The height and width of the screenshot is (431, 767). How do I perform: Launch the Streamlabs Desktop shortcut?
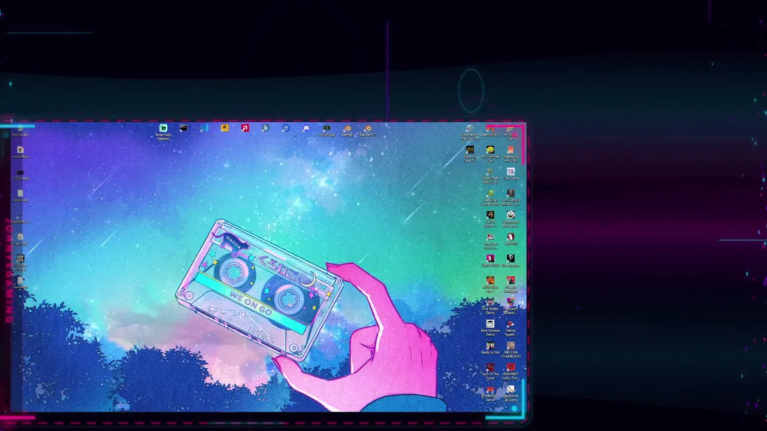tap(163, 132)
